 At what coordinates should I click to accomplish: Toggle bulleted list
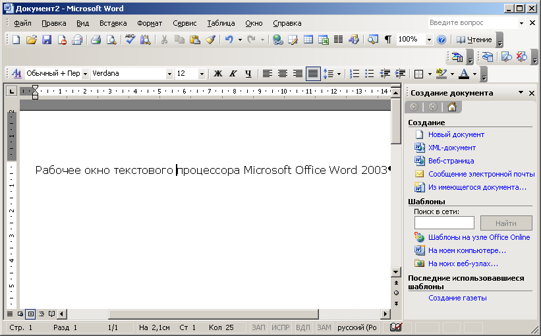[370, 74]
